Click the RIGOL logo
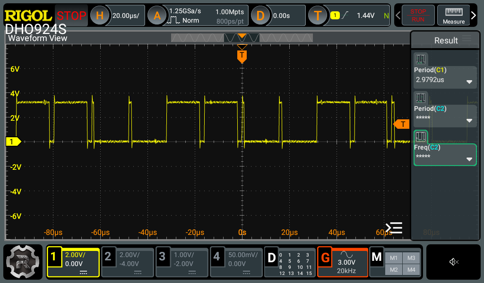Image resolution: width=484 pixels, height=283 pixels. [28, 16]
